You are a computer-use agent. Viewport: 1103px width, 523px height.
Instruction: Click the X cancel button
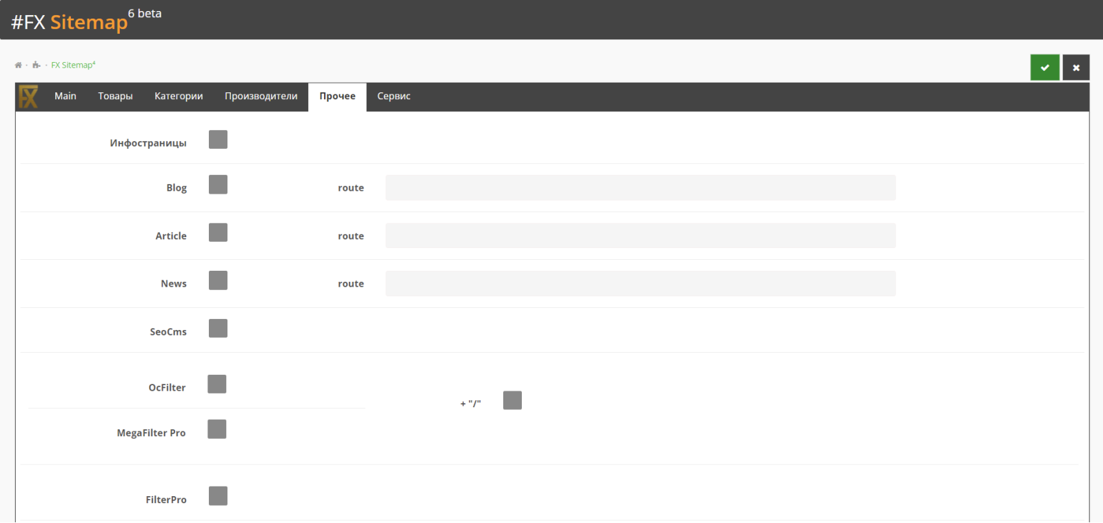[1075, 68]
